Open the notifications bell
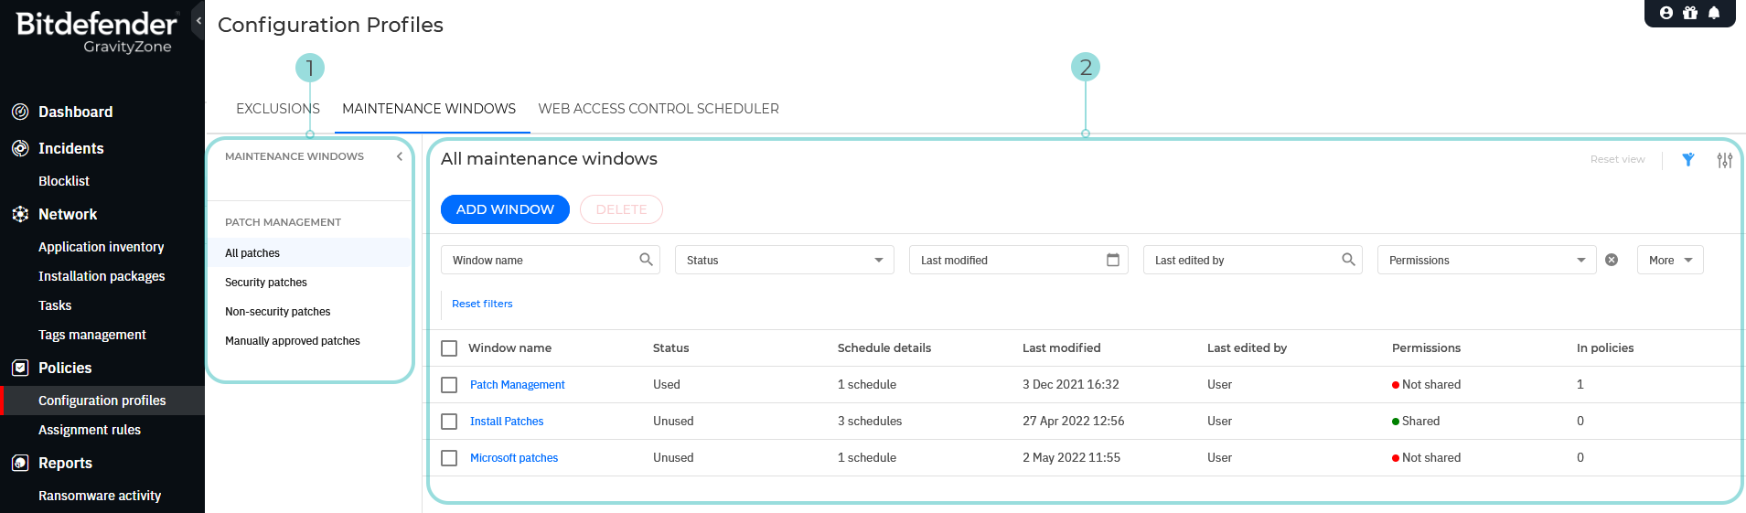This screenshot has width=1746, height=513. click(x=1714, y=13)
